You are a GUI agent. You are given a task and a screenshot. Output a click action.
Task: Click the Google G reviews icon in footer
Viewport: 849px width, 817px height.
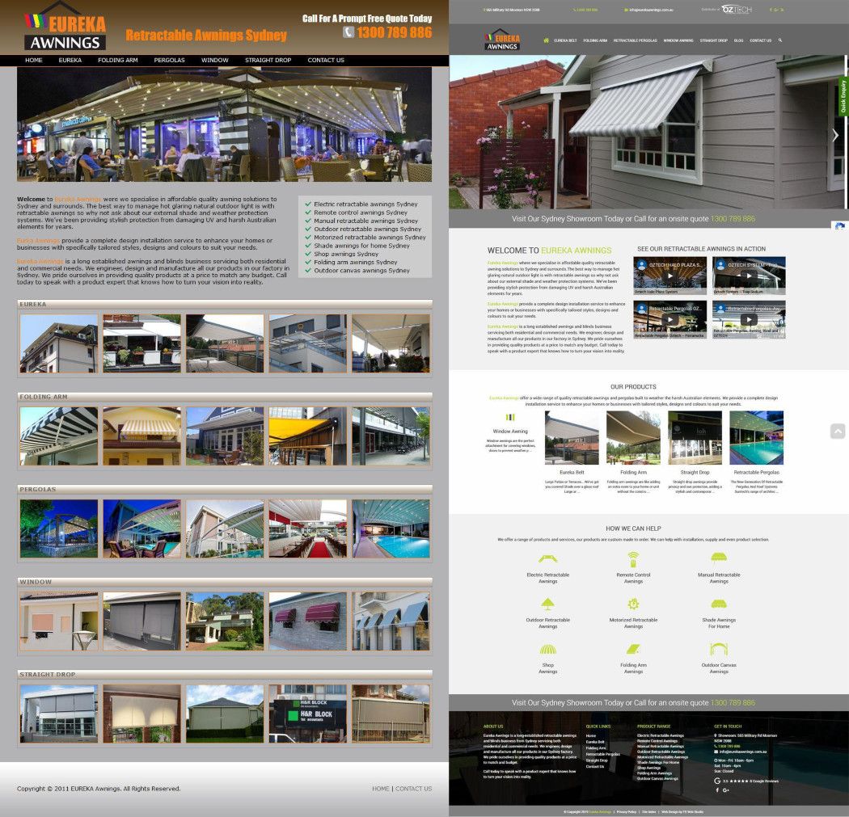click(x=717, y=781)
